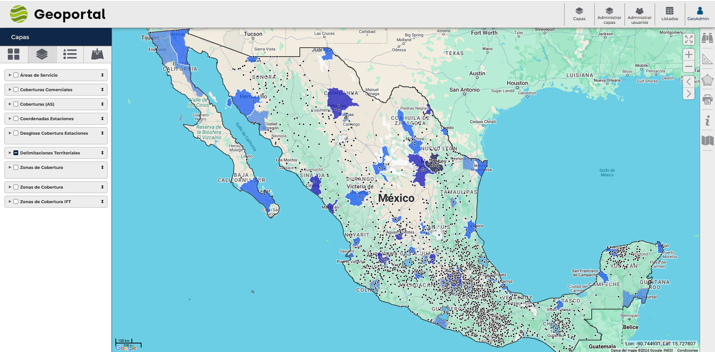The height and width of the screenshot is (352, 715).
Task: Expand the Zonas de Cobertura IFT group
Action: [10, 202]
